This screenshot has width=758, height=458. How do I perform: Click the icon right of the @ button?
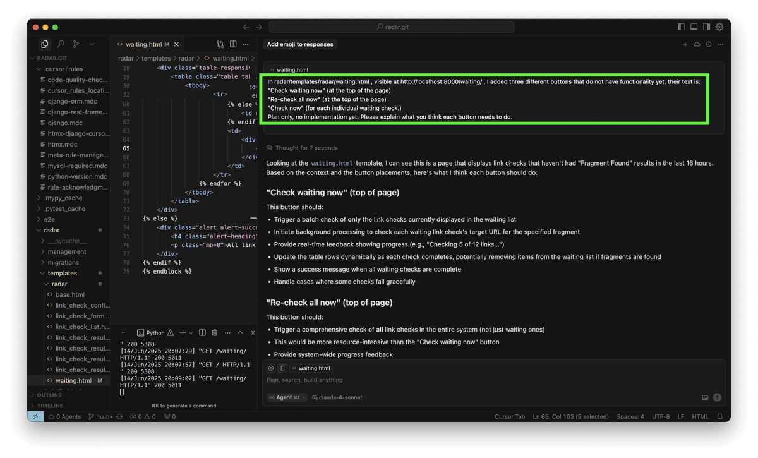pyautogui.click(x=283, y=368)
